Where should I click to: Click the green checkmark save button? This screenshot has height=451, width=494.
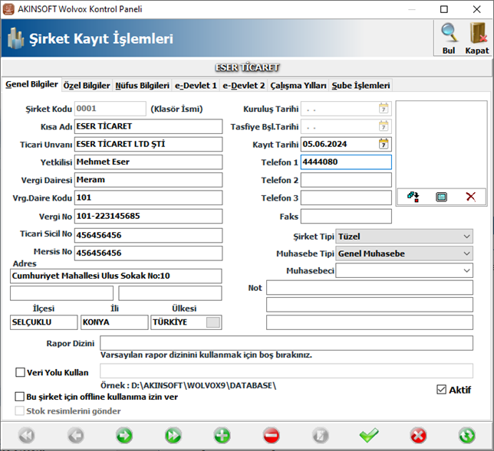[369, 436]
